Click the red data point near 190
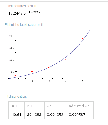108x125 pixels. point(83,39)
